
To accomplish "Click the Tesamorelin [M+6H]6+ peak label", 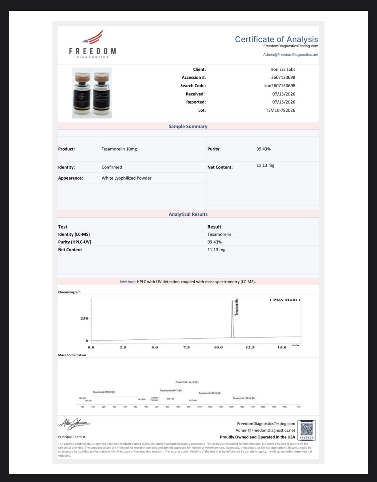I will (187, 382).
